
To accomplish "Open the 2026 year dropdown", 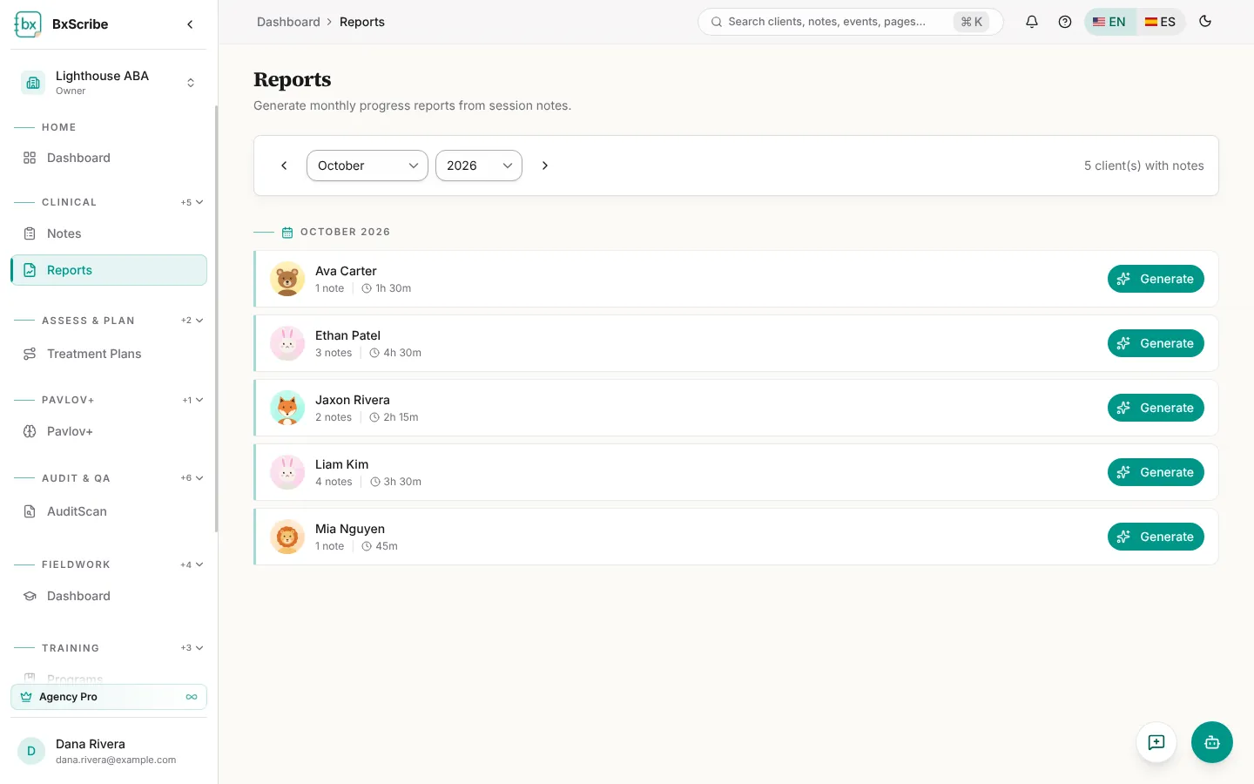I will [x=479, y=166].
